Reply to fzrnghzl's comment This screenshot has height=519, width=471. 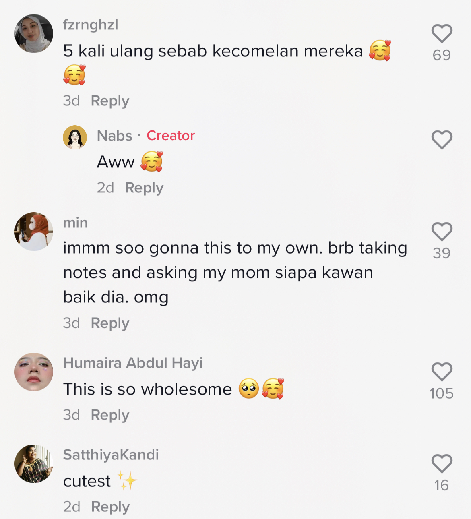point(110,101)
